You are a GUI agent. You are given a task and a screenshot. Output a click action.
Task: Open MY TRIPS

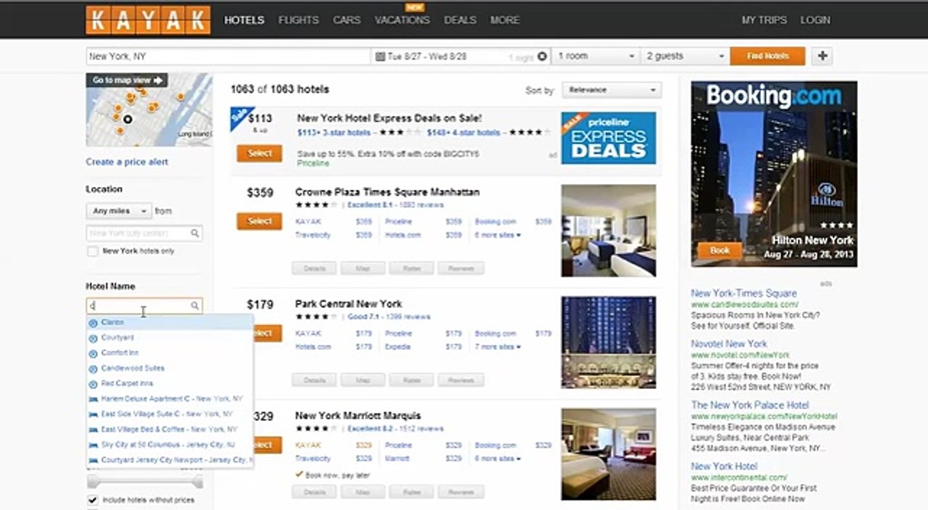(x=764, y=20)
